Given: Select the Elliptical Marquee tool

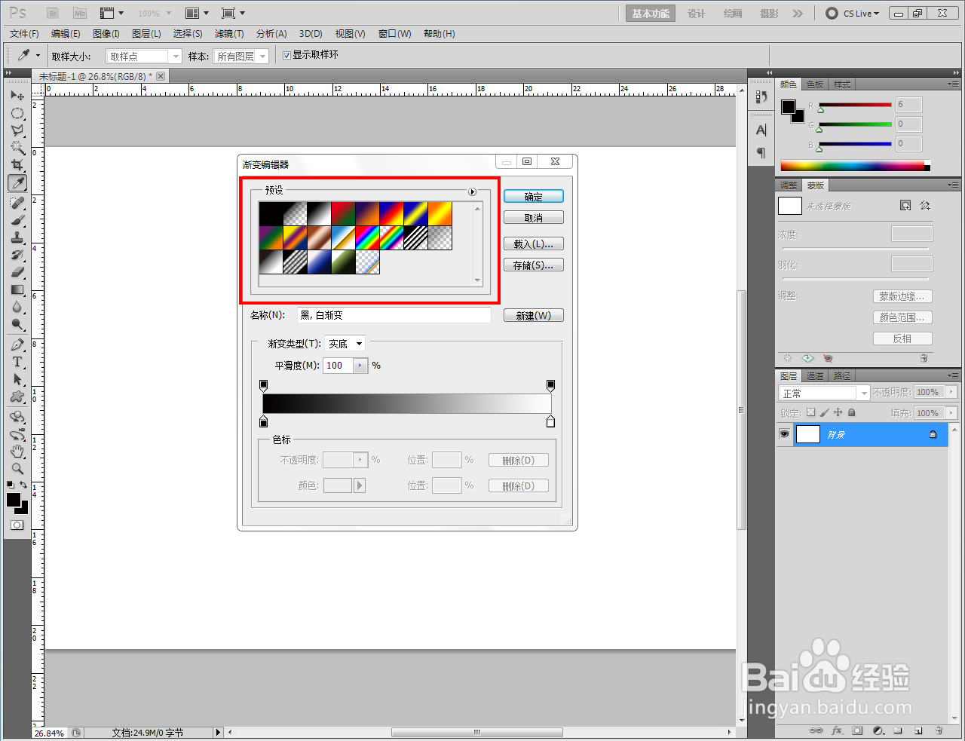Looking at the screenshot, I should click(17, 113).
